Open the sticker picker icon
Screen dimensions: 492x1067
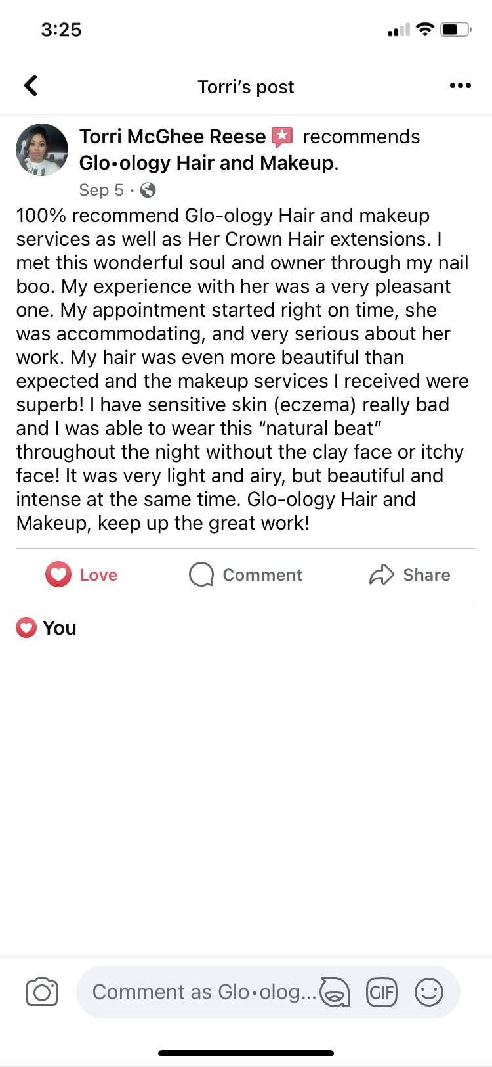[335, 992]
